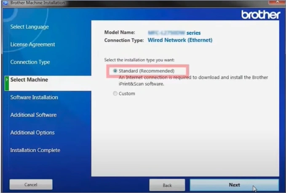
Task: Select the Standard (Recommended) radio button
Action: (x=115, y=71)
